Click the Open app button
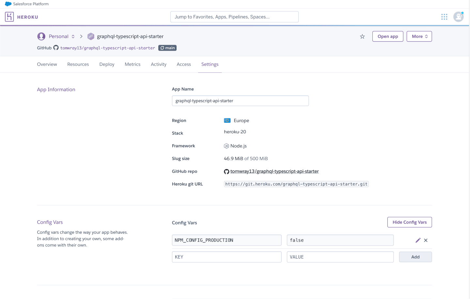Viewport: 470px width, 299px height. click(388, 36)
